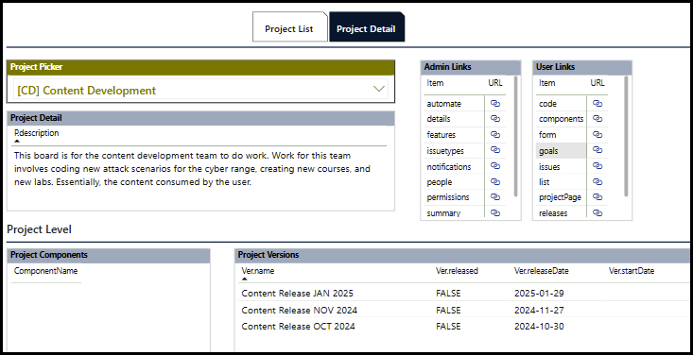The height and width of the screenshot is (355, 693).
Task: Select the Content Release NOV 2024 row
Action: 463,310
